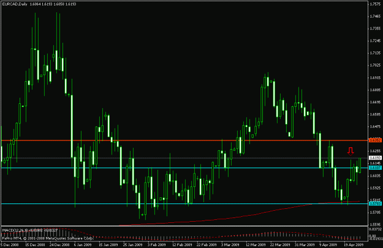Click the 1.6695 price axis label
The image size is (383, 248).
coord(376,102)
